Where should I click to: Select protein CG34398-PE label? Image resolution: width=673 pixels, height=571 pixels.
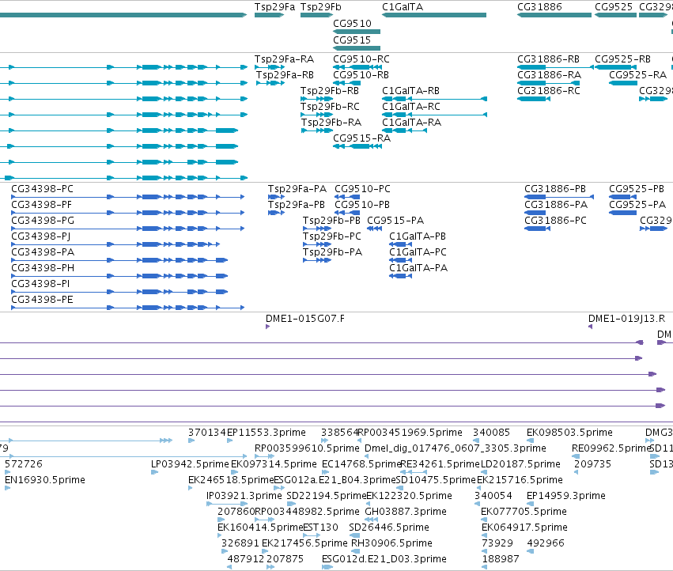pos(42,300)
